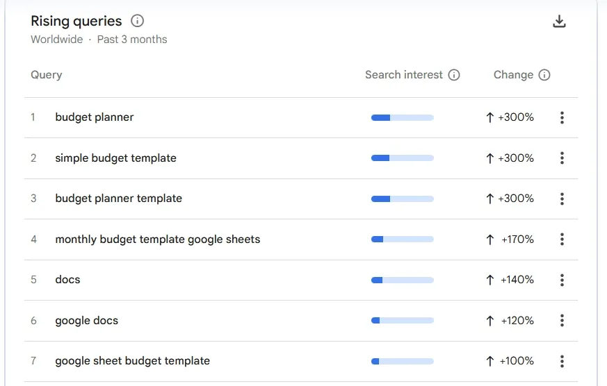Viewport: 607px width, 386px height.
Task: Click the Query column header
Action: point(47,75)
